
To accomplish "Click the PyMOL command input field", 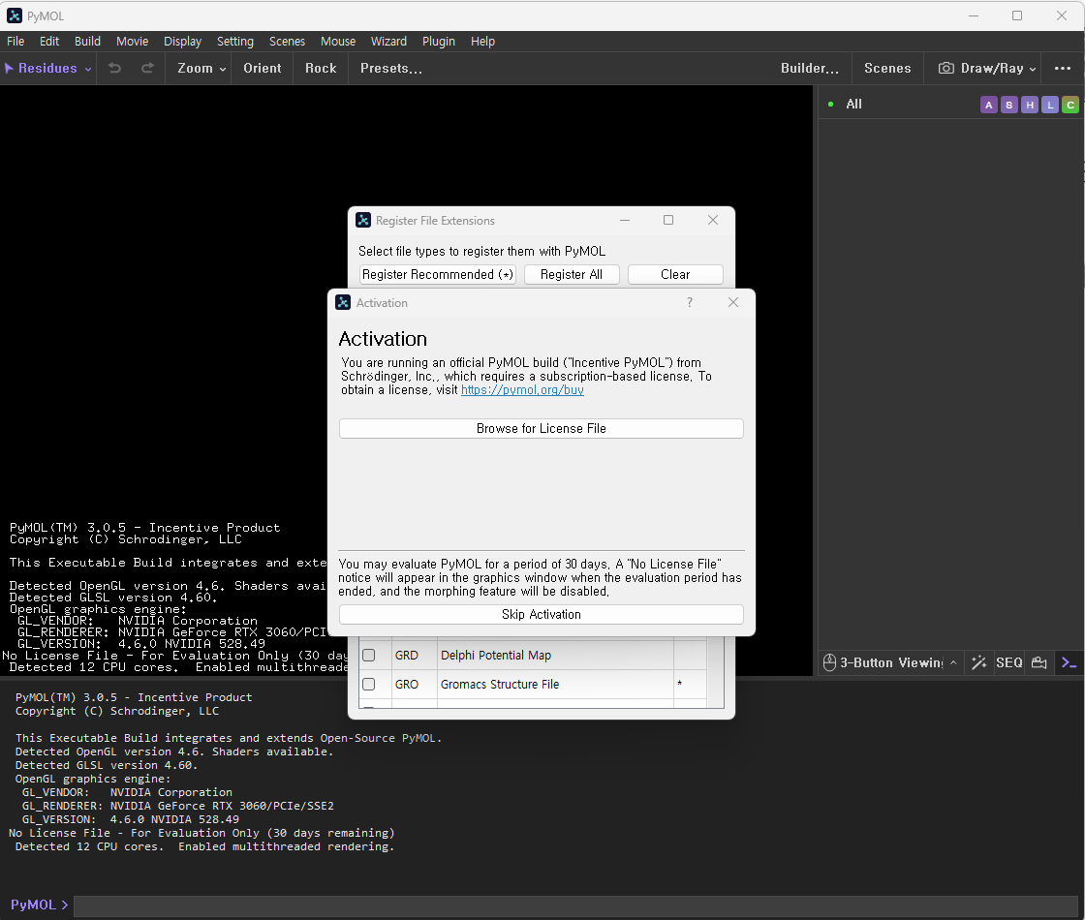I will click(x=575, y=905).
